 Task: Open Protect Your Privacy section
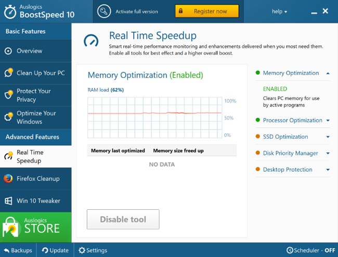35,95
